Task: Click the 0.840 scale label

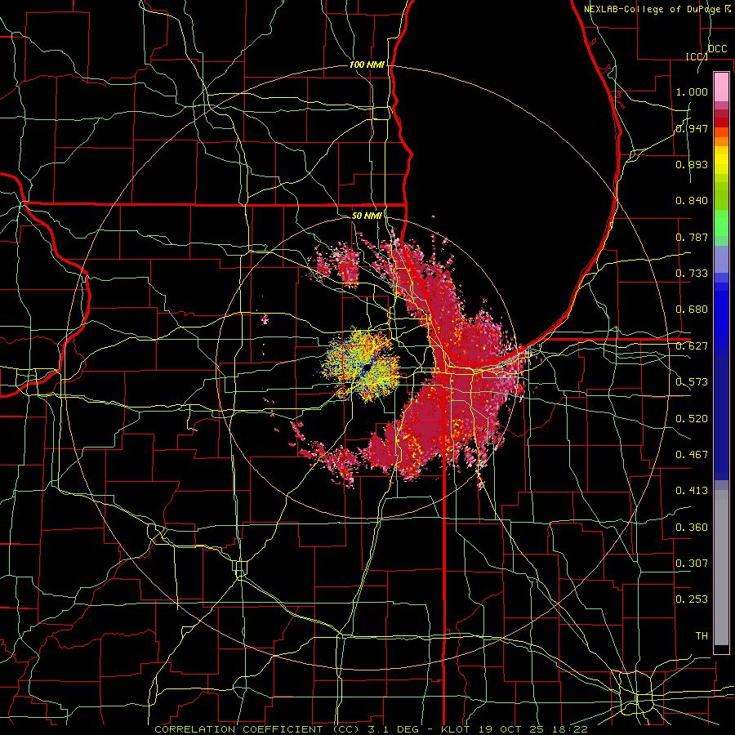Action: pyautogui.click(x=692, y=201)
